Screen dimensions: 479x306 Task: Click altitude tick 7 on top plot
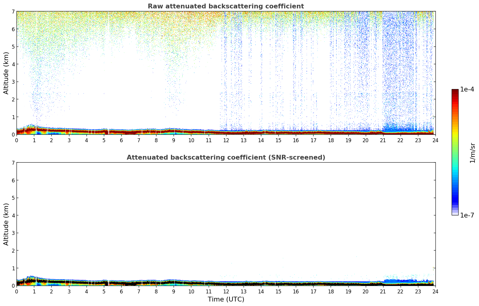[x=13, y=12]
